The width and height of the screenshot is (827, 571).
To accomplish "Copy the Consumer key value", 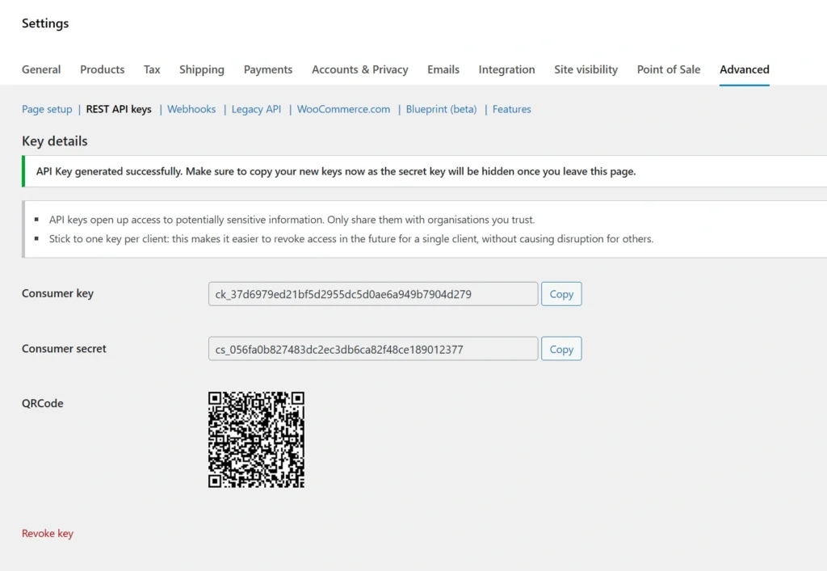I will (561, 293).
